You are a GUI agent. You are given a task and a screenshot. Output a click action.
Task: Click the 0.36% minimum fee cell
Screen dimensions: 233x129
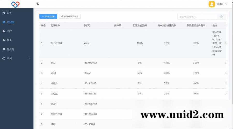(x=196, y=73)
